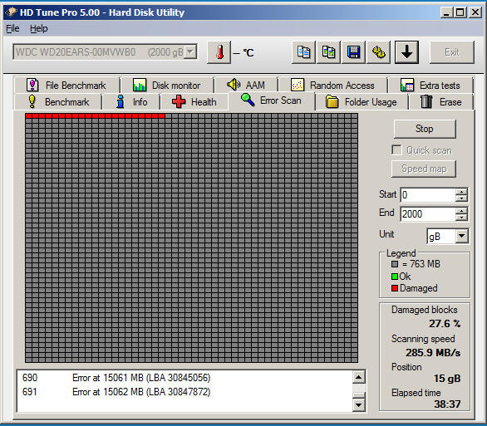Click into the End value field
Screen dimensions: 487x426
428,214
